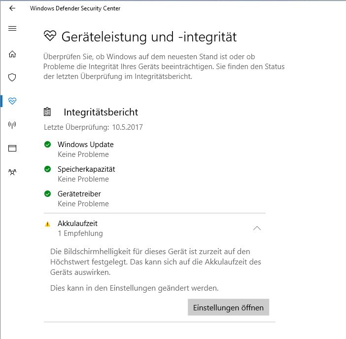This screenshot has width=346, height=339.
Task: Click the green check beside Speicherkapazität
Action: (47, 169)
